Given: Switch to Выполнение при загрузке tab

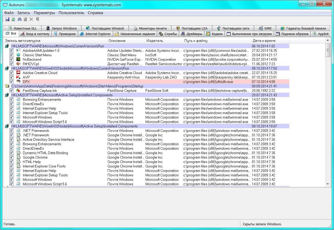Looking at the screenshot, I should [x=249, y=34].
